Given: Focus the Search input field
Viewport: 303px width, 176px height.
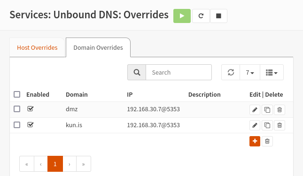Looking at the screenshot, I should (179, 72).
